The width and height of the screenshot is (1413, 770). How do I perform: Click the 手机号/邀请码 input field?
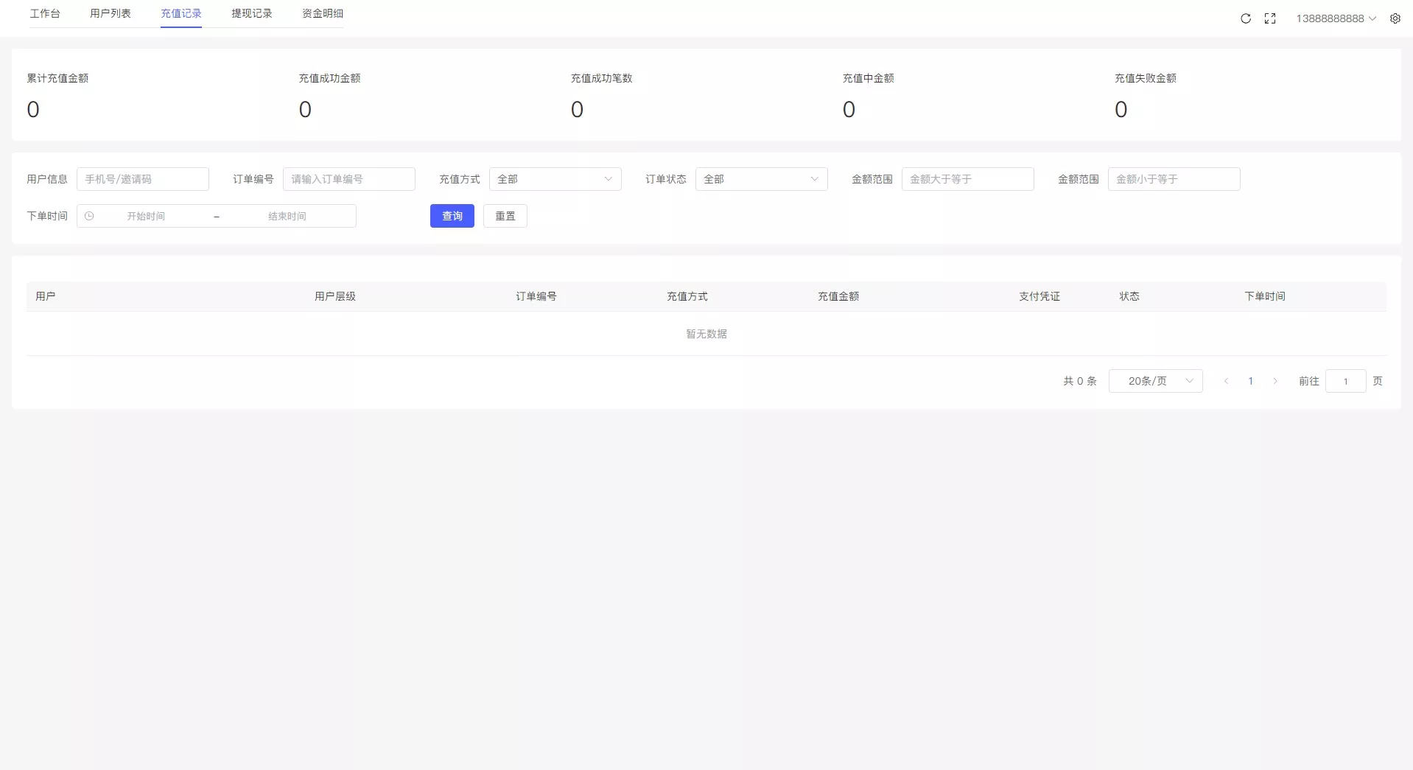[144, 179]
